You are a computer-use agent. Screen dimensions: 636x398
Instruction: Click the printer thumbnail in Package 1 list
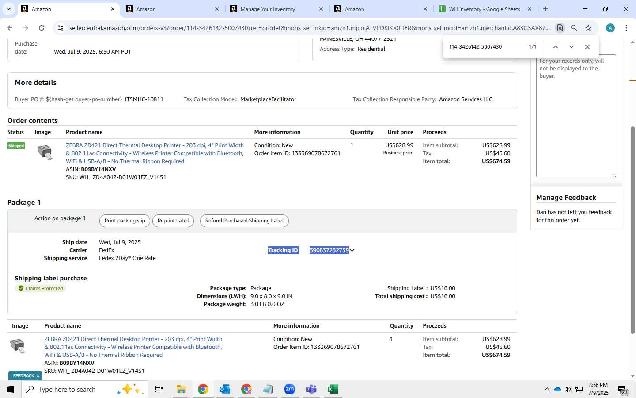(x=18, y=346)
